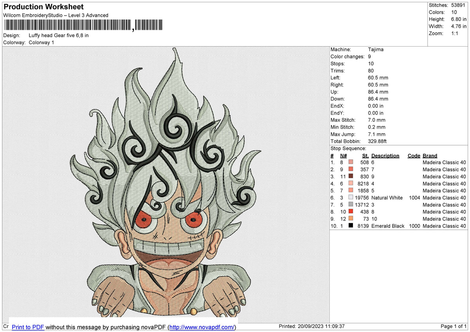Viewport: 470px width, 332px height.
Task: Click the Brand column header
Action: pos(430,155)
